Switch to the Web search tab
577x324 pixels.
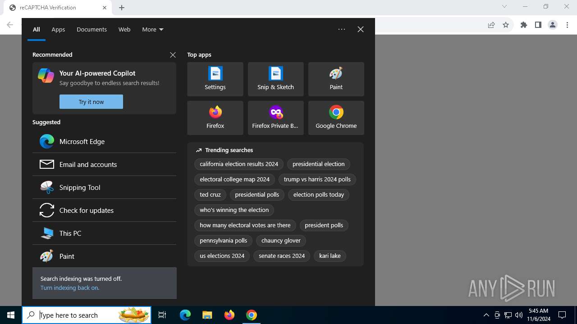tap(124, 29)
